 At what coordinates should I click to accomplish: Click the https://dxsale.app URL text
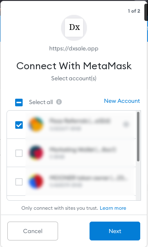click(x=74, y=48)
